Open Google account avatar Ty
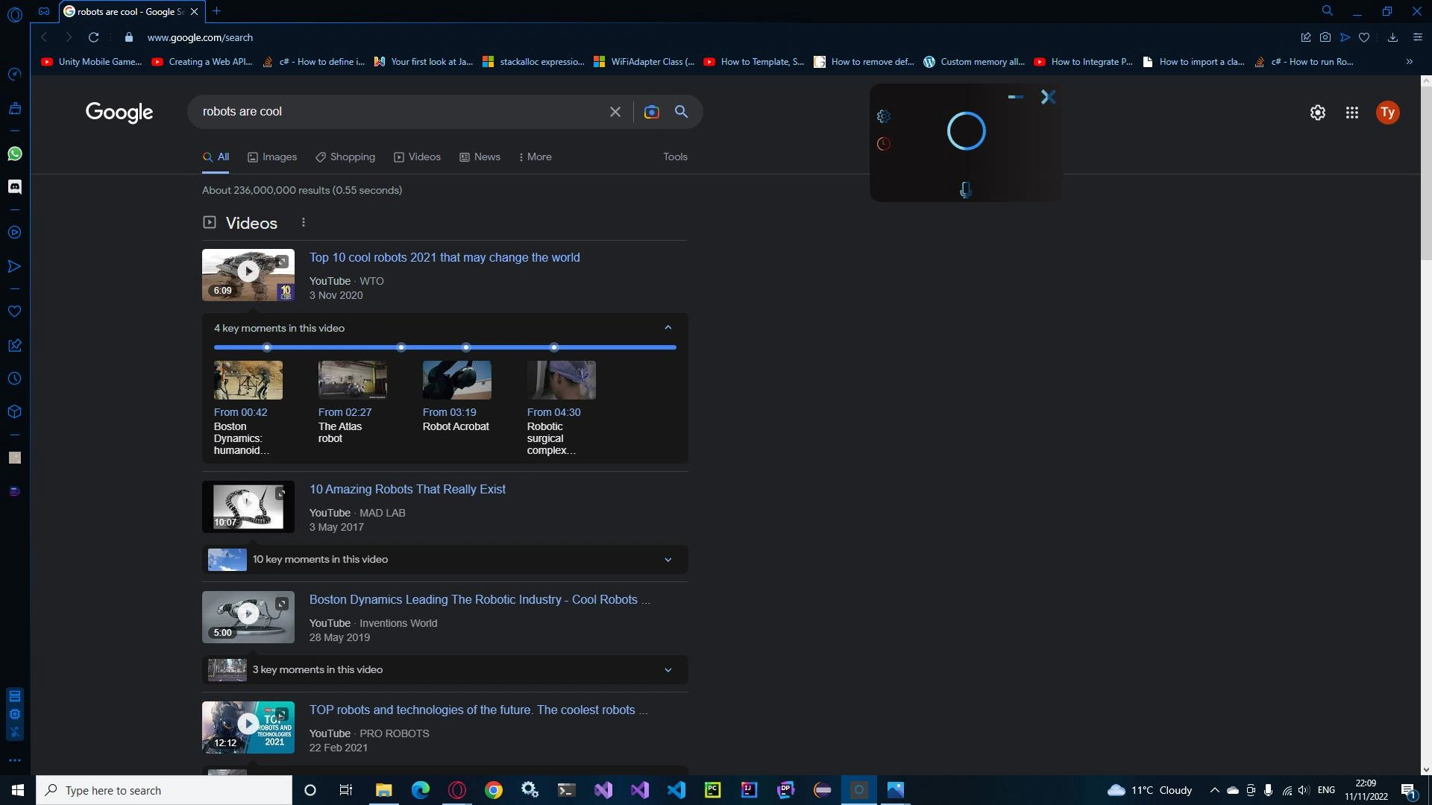 1387,113
